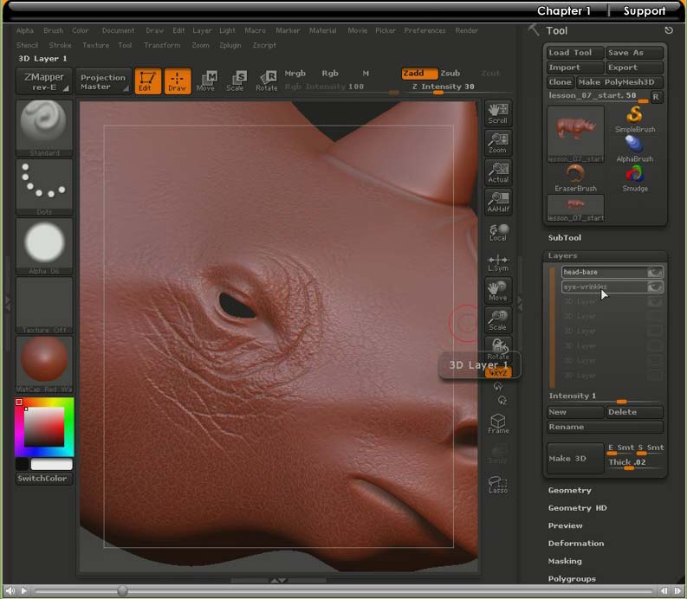Launch Projection Master
The image size is (687, 599).
click(x=103, y=81)
